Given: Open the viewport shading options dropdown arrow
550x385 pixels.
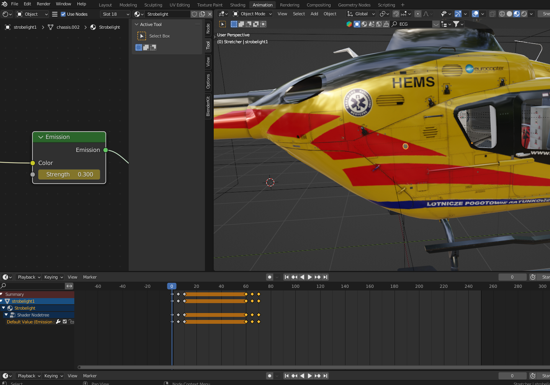Looking at the screenshot, I should pyautogui.click(x=531, y=14).
